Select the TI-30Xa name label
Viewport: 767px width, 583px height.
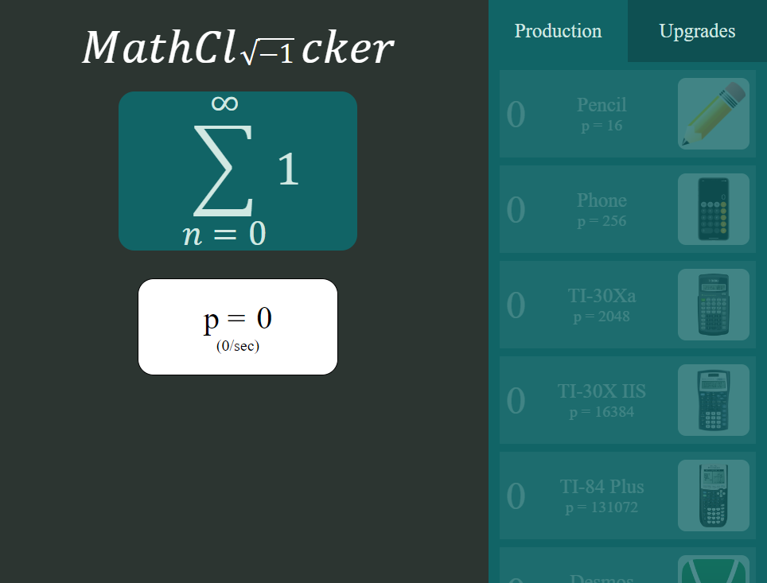pyautogui.click(x=602, y=295)
